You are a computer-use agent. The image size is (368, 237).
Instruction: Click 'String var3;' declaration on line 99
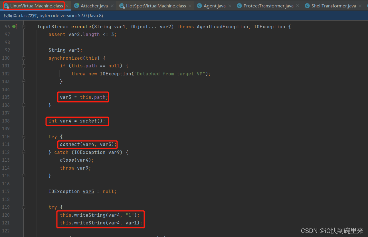(66, 50)
